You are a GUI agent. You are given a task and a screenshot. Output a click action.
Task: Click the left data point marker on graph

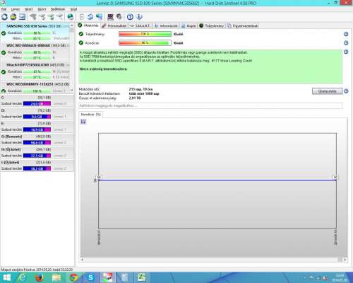99,177
